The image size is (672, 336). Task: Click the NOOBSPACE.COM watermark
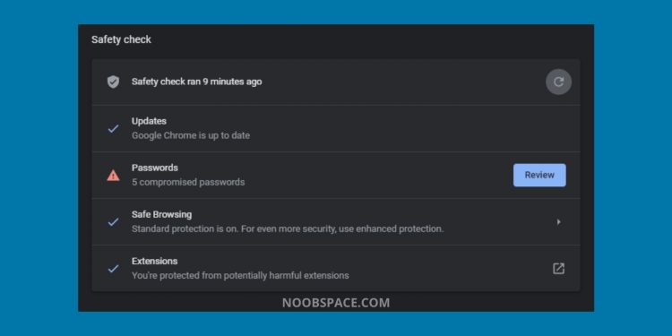point(336,303)
